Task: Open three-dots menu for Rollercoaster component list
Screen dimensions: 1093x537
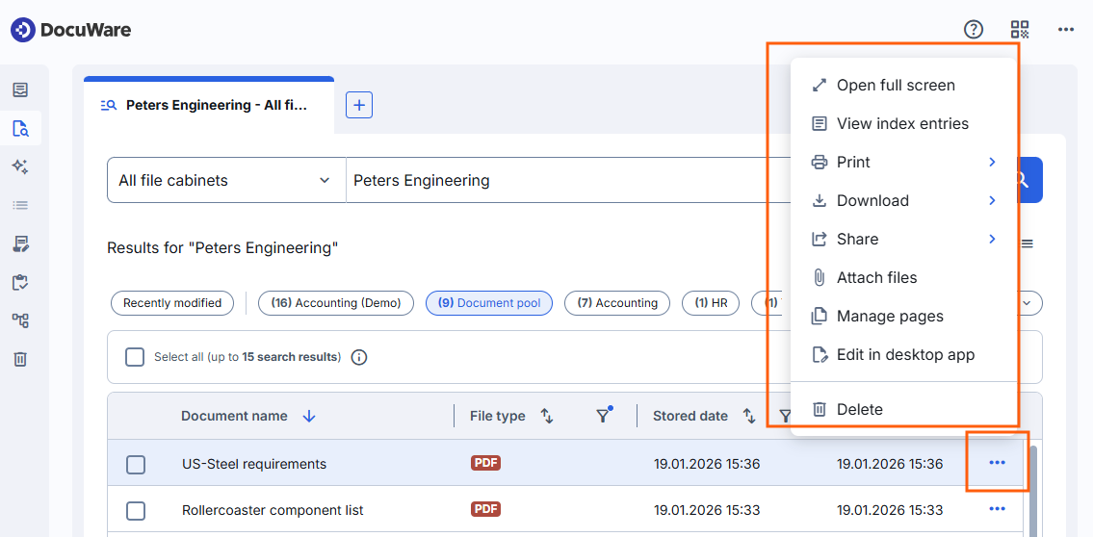Action: 998,509
